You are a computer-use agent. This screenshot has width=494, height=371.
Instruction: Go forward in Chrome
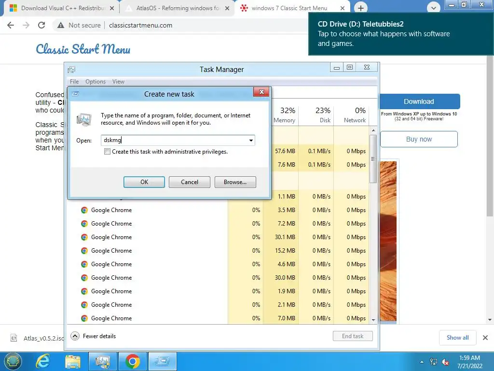tap(26, 25)
